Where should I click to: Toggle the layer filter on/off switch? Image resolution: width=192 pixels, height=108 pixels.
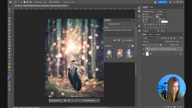181,38
